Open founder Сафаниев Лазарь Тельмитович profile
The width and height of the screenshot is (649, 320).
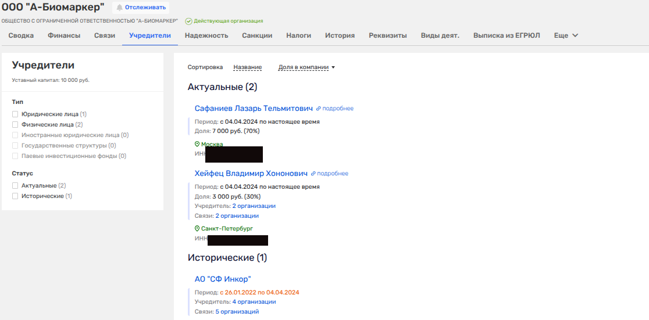click(254, 109)
